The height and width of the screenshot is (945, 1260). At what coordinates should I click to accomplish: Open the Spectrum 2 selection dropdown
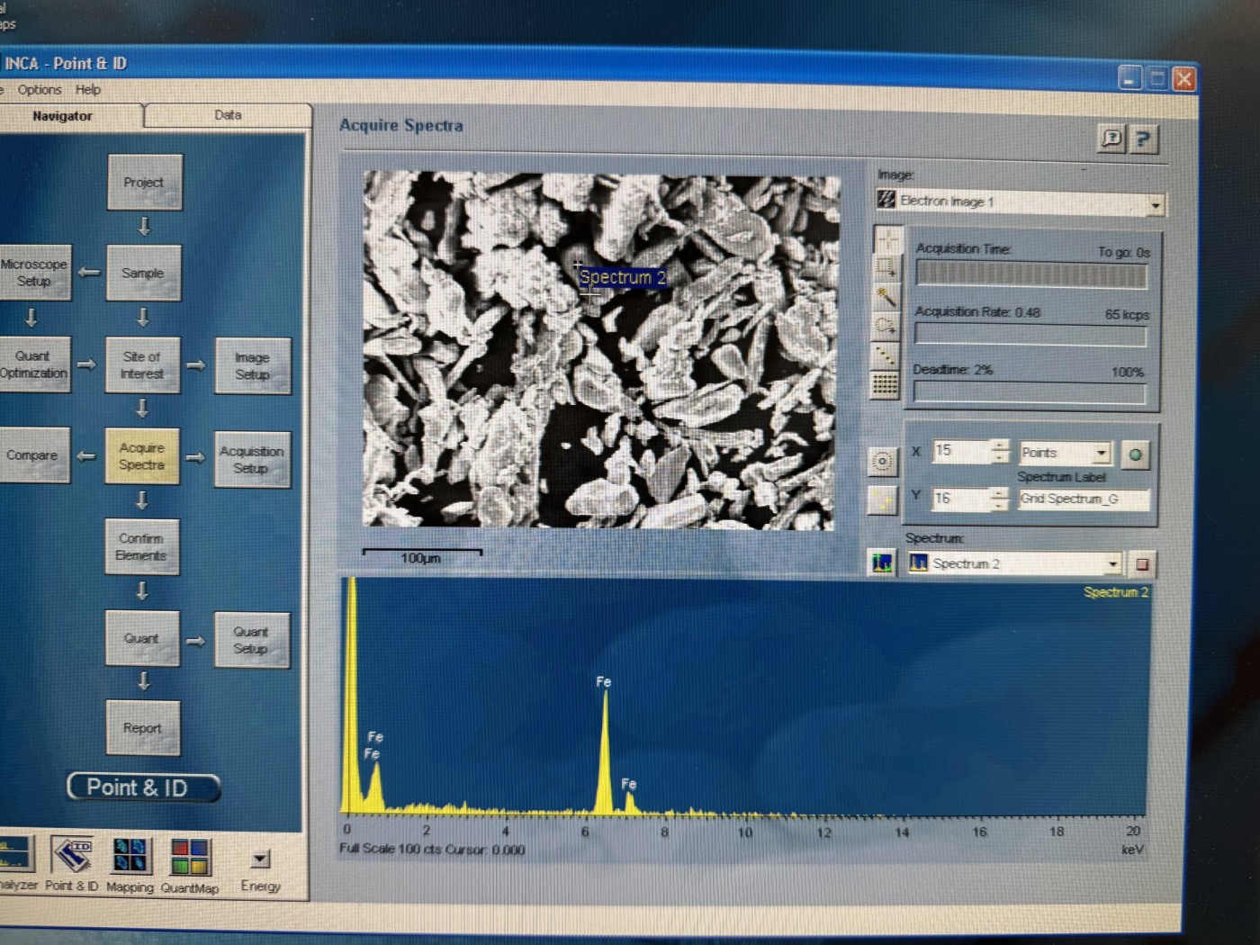1112,564
